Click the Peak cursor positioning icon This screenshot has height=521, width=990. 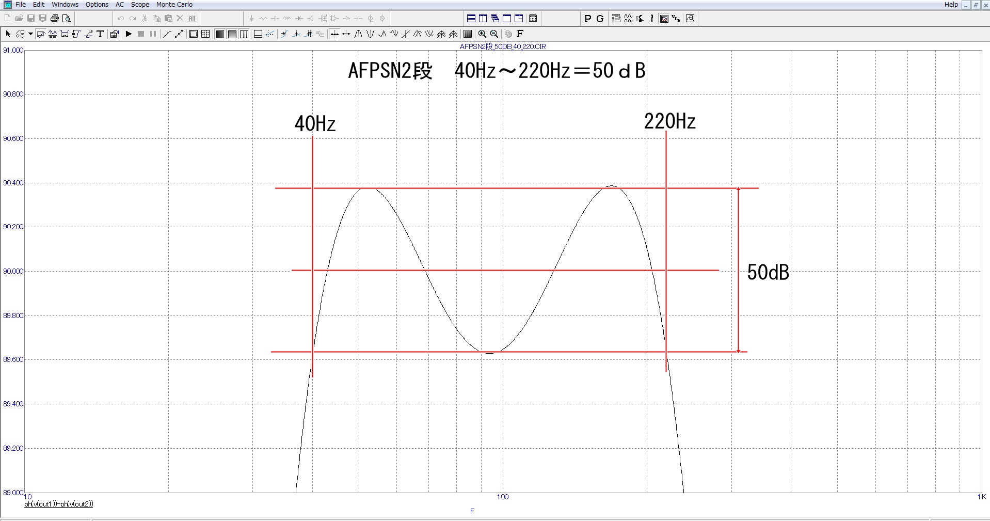tap(358, 34)
